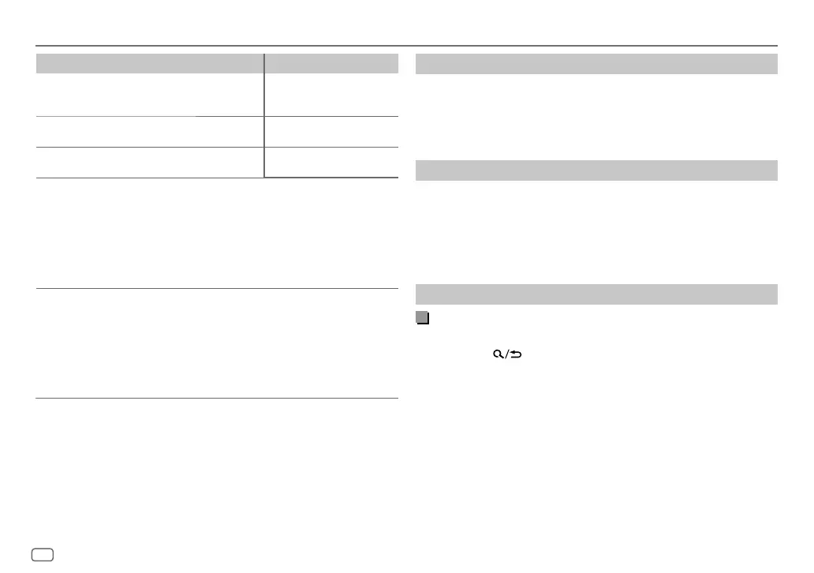Click the third row right table cell

(332, 163)
